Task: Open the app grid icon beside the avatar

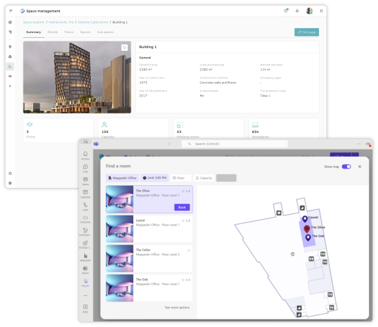Action: 322,11
